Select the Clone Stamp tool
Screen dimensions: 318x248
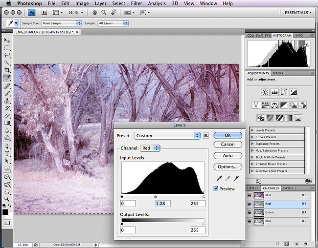pos(7,101)
